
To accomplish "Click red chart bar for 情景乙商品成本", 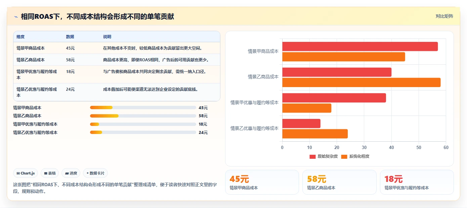I will (337, 72).
